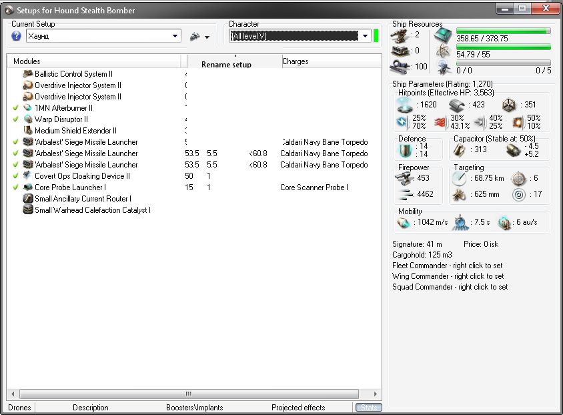Click the explosive resistance icon 50% 10%
This screenshot has width=563, height=415.
point(518,122)
